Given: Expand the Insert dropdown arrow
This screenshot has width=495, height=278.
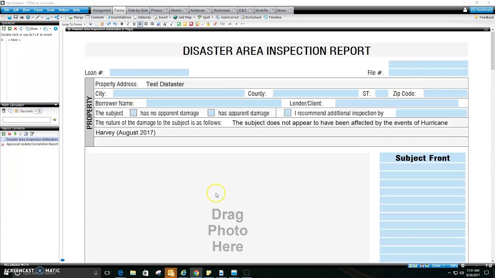Looking at the screenshot, I should (170, 17).
